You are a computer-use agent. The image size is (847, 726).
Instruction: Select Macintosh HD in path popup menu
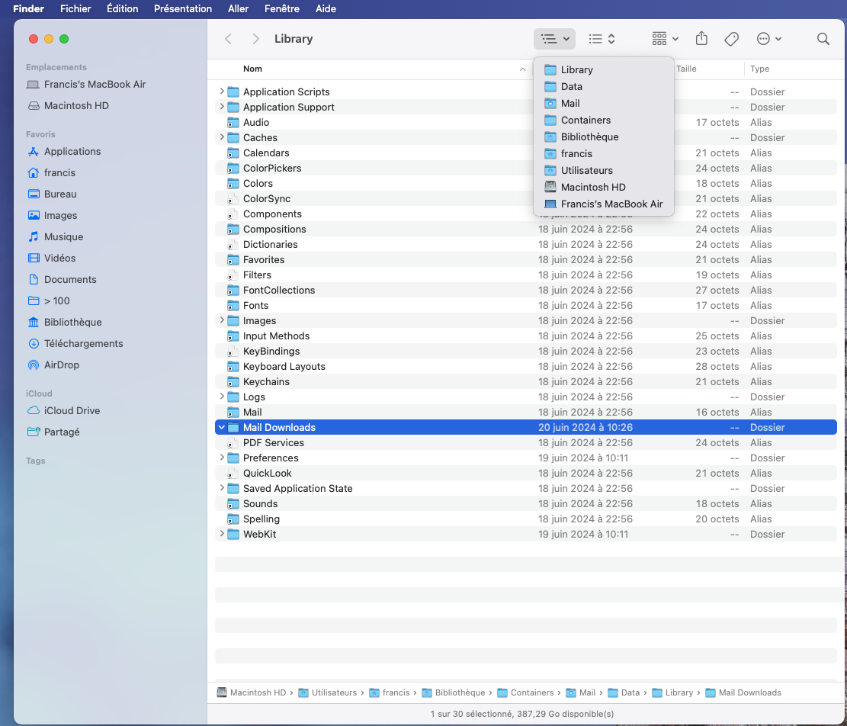[592, 188]
